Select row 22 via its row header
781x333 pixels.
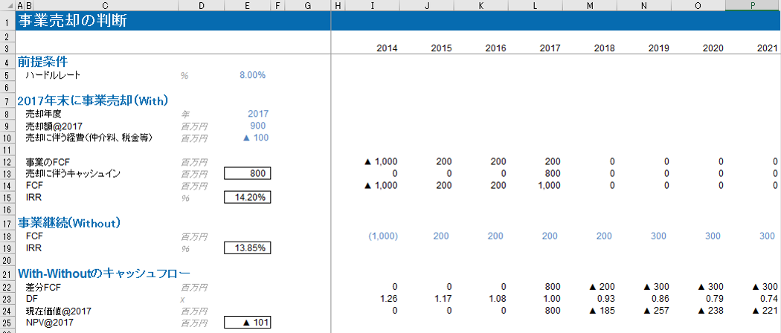pyautogui.click(x=7, y=287)
